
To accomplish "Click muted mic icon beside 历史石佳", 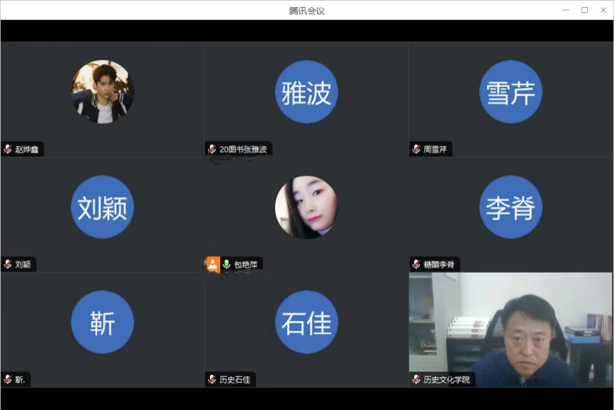I will (212, 379).
